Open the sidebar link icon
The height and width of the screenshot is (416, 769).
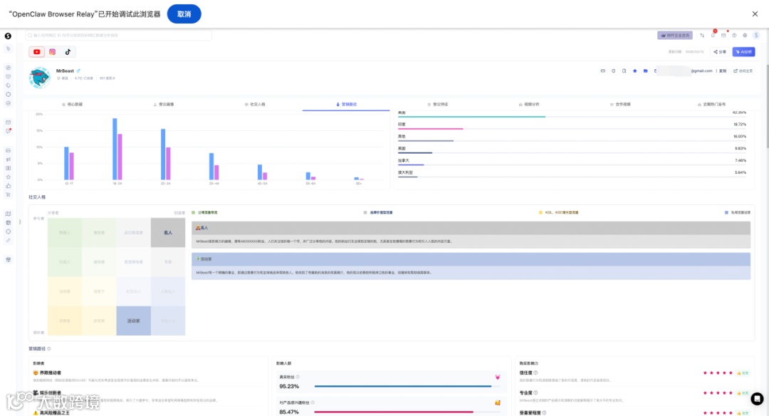pyautogui.click(x=9, y=240)
